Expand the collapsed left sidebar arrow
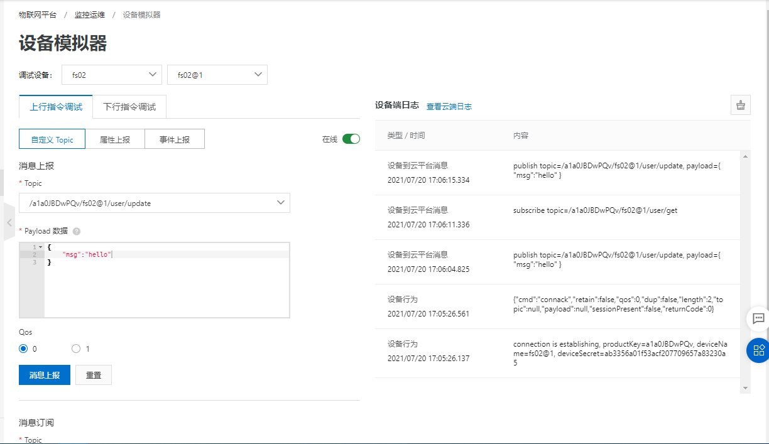769x444 pixels. [x=9, y=222]
